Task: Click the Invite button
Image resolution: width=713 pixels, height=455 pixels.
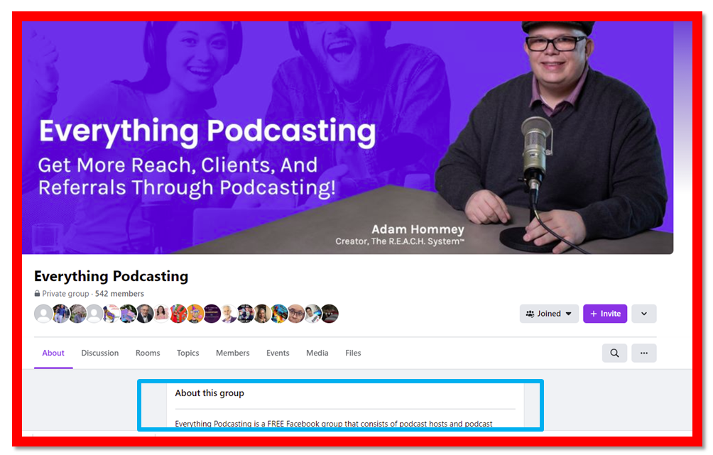Action: [x=605, y=314]
